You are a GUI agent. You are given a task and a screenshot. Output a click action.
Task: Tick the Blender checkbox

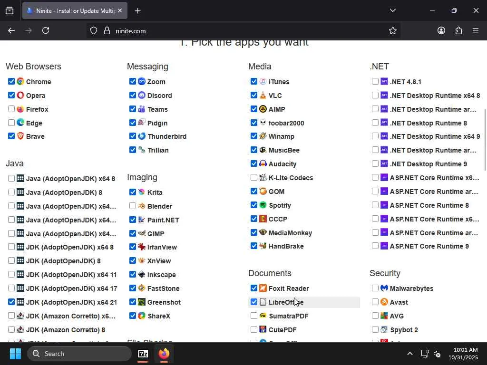(x=133, y=206)
